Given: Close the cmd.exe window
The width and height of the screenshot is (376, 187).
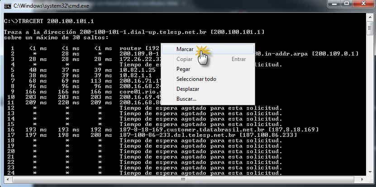Looking at the screenshot, I should pos(363,4).
